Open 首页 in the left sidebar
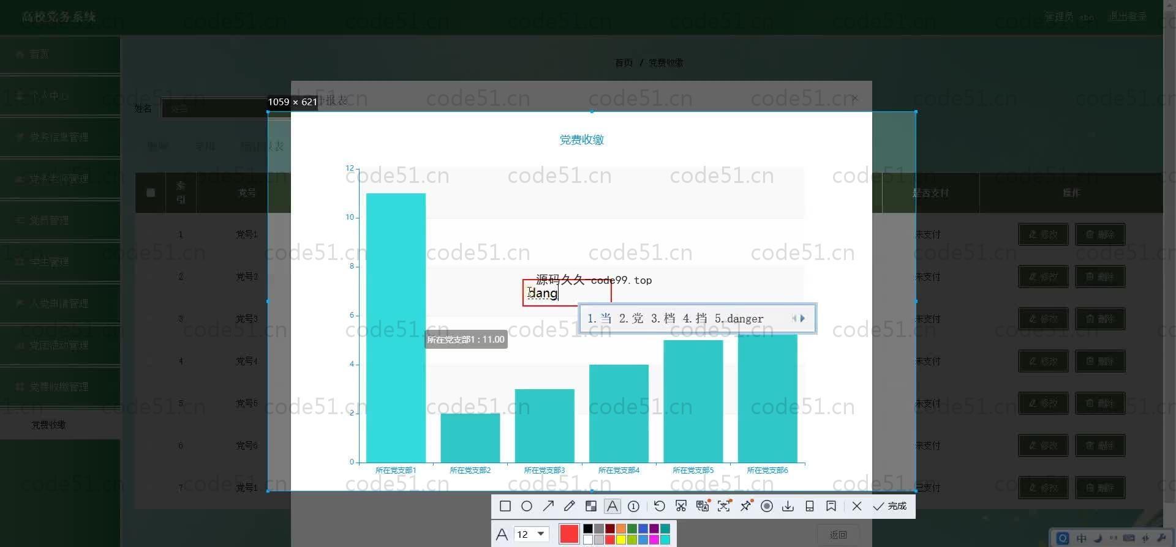1176x547 pixels. point(60,54)
